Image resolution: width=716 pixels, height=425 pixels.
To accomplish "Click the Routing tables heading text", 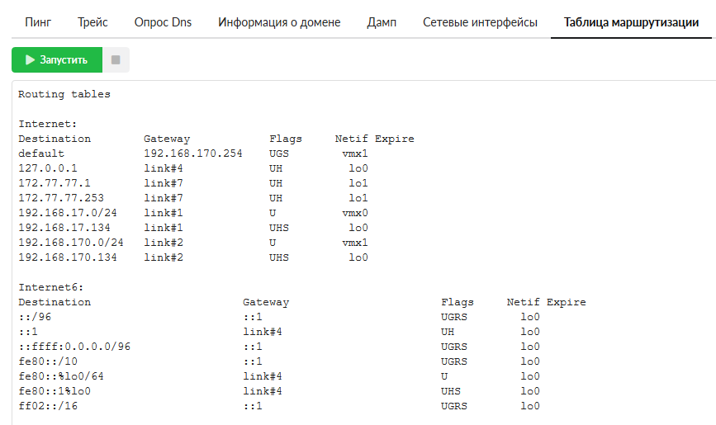I will [x=64, y=94].
